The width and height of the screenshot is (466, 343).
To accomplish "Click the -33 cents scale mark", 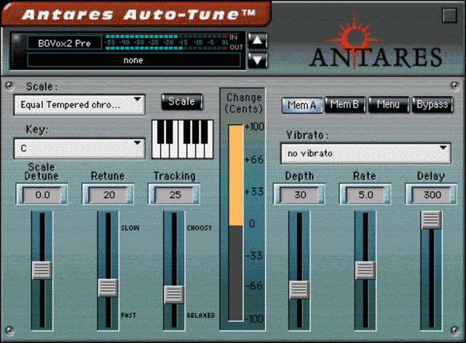I will pos(254,256).
